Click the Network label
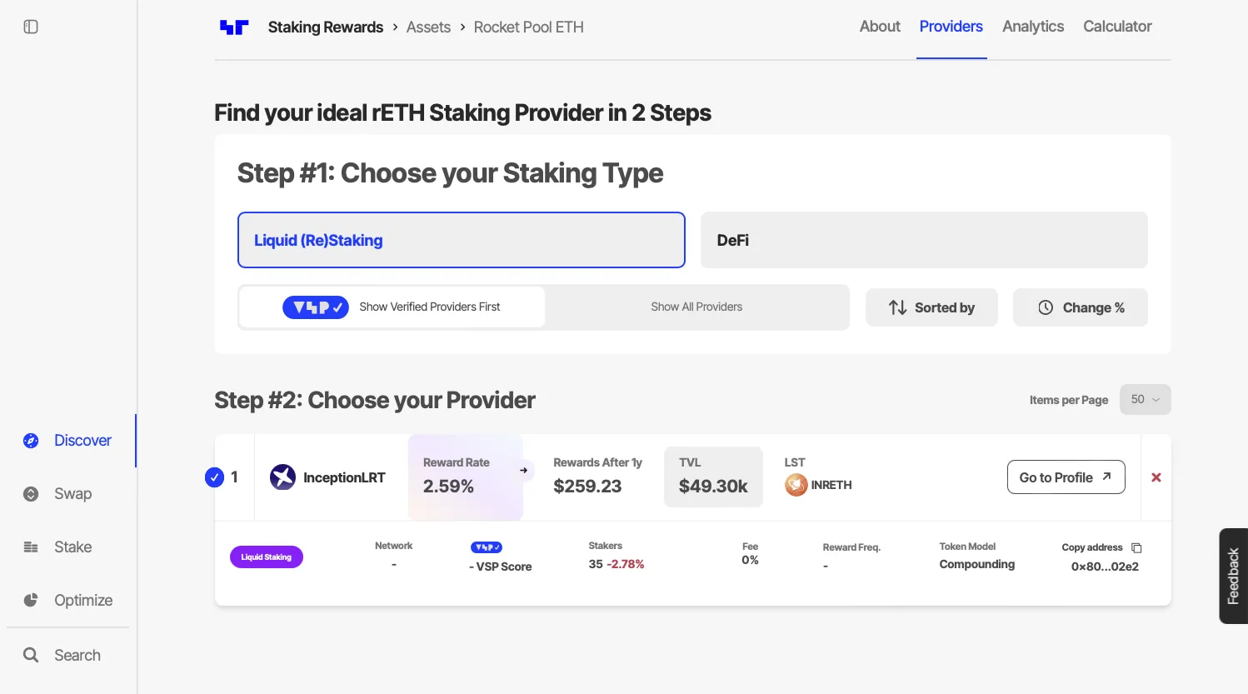This screenshot has width=1248, height=694. (394, 546)
